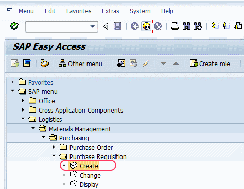
Task: Open the System menu
Action: coord(140,11)
